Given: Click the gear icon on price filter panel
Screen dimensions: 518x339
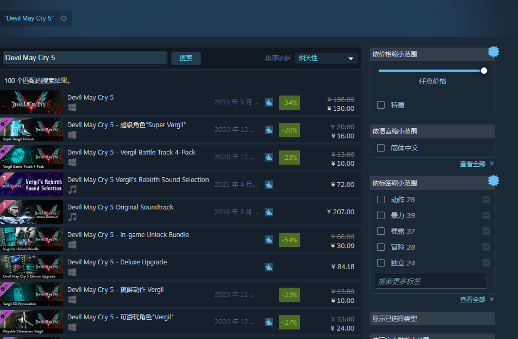Looking at the screenshot, I should [x=494, y=52].
